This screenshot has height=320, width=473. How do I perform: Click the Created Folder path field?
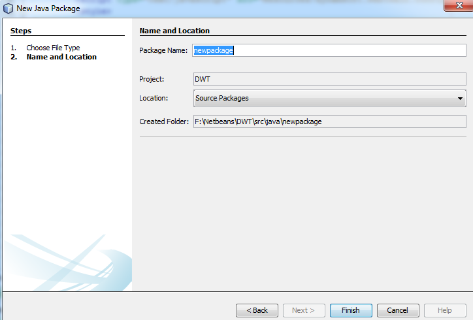[329, 121]
